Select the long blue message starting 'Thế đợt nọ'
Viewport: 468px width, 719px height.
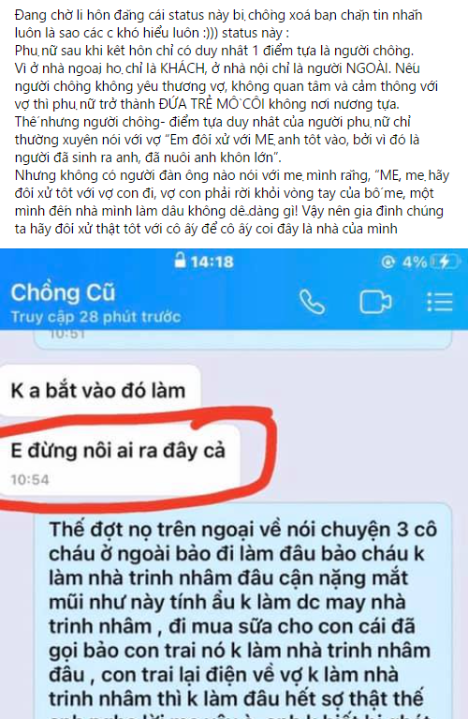coord(243,611)
